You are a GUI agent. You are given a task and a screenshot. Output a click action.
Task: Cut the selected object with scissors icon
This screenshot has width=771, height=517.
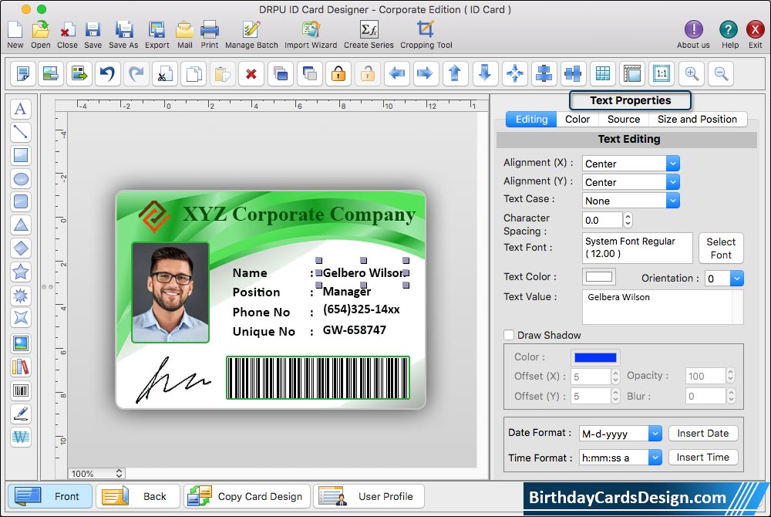coord(165,74)
